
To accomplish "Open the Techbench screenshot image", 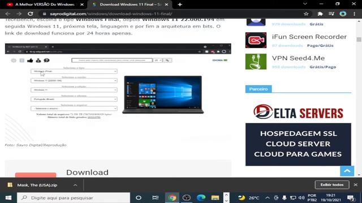I will 118,92.
